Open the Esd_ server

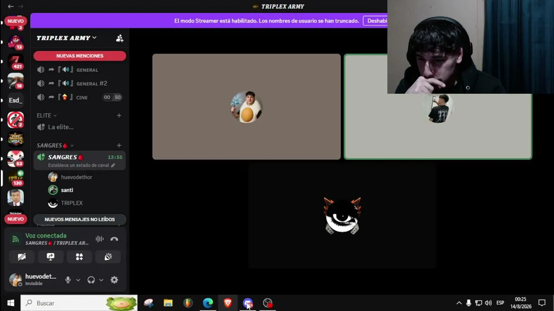pyautogui.click(x=16, y=100)
